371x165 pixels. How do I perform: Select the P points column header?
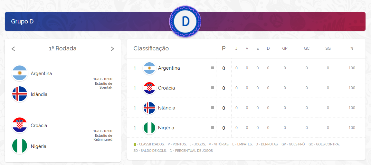pos(224,48)
